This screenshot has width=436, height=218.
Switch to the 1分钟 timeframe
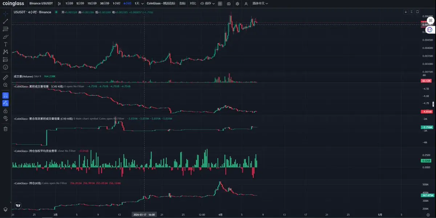tap(69, 3)
